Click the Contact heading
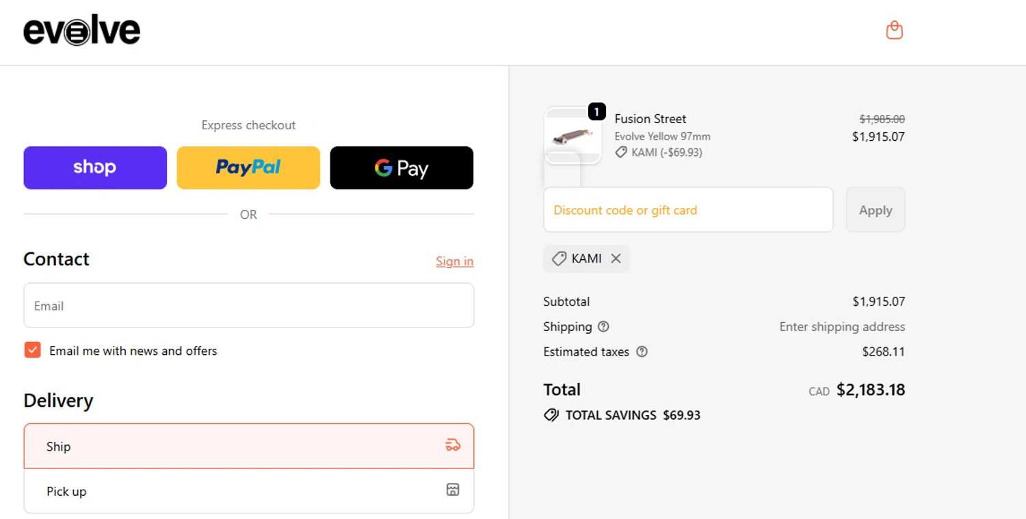This screenshot has height=519, width=1026. click(56, 259)
